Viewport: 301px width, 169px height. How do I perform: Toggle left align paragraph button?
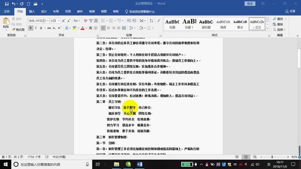click(x=103, y=28)
